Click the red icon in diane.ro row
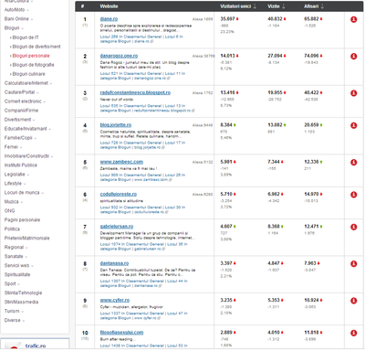 pyautogui.click(x=353, y=19)
